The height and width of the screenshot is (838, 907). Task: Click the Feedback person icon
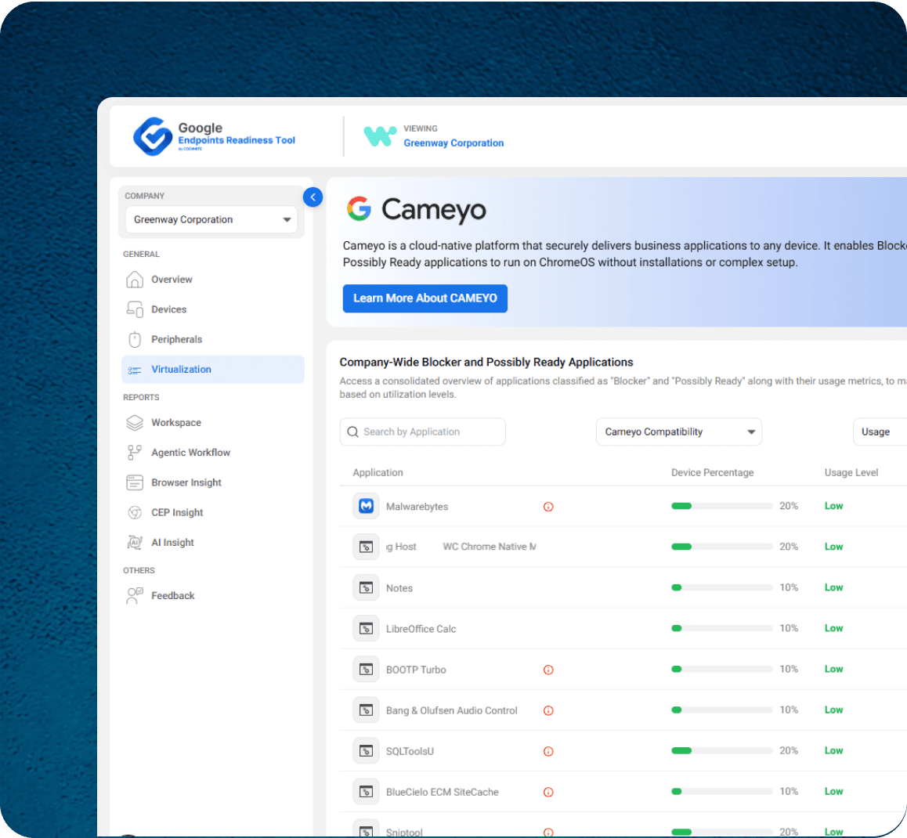click(135, 596)
